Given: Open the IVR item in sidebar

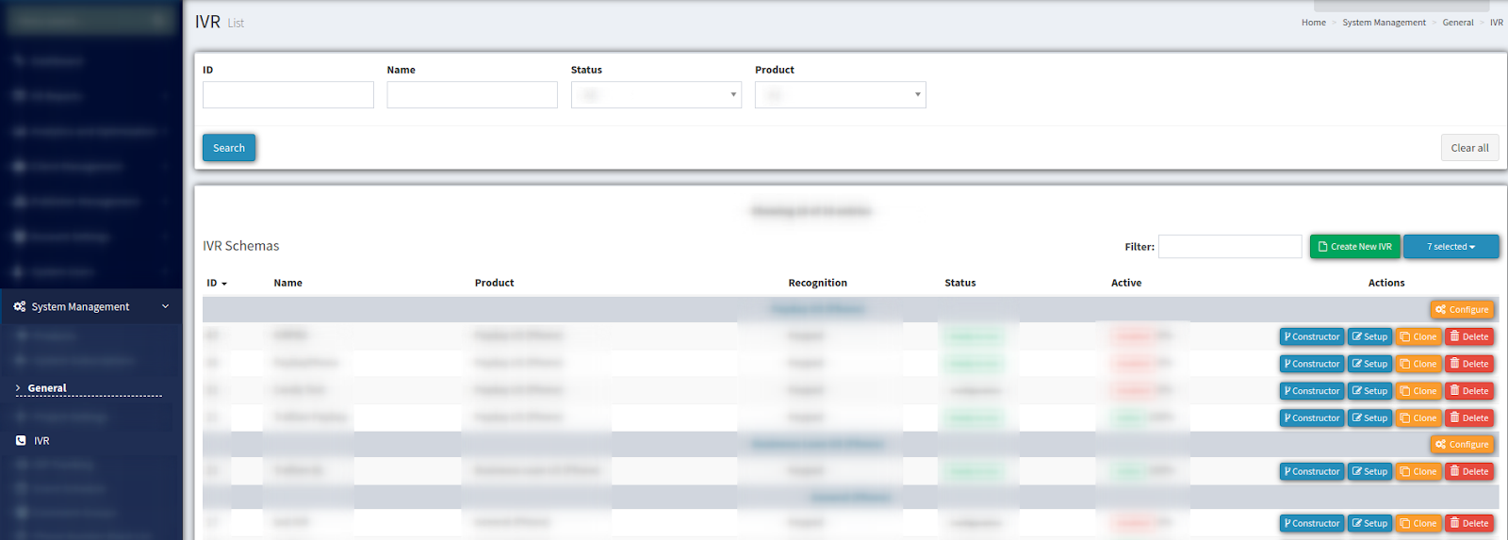Looking at the screenshot, I should [41, 441].
